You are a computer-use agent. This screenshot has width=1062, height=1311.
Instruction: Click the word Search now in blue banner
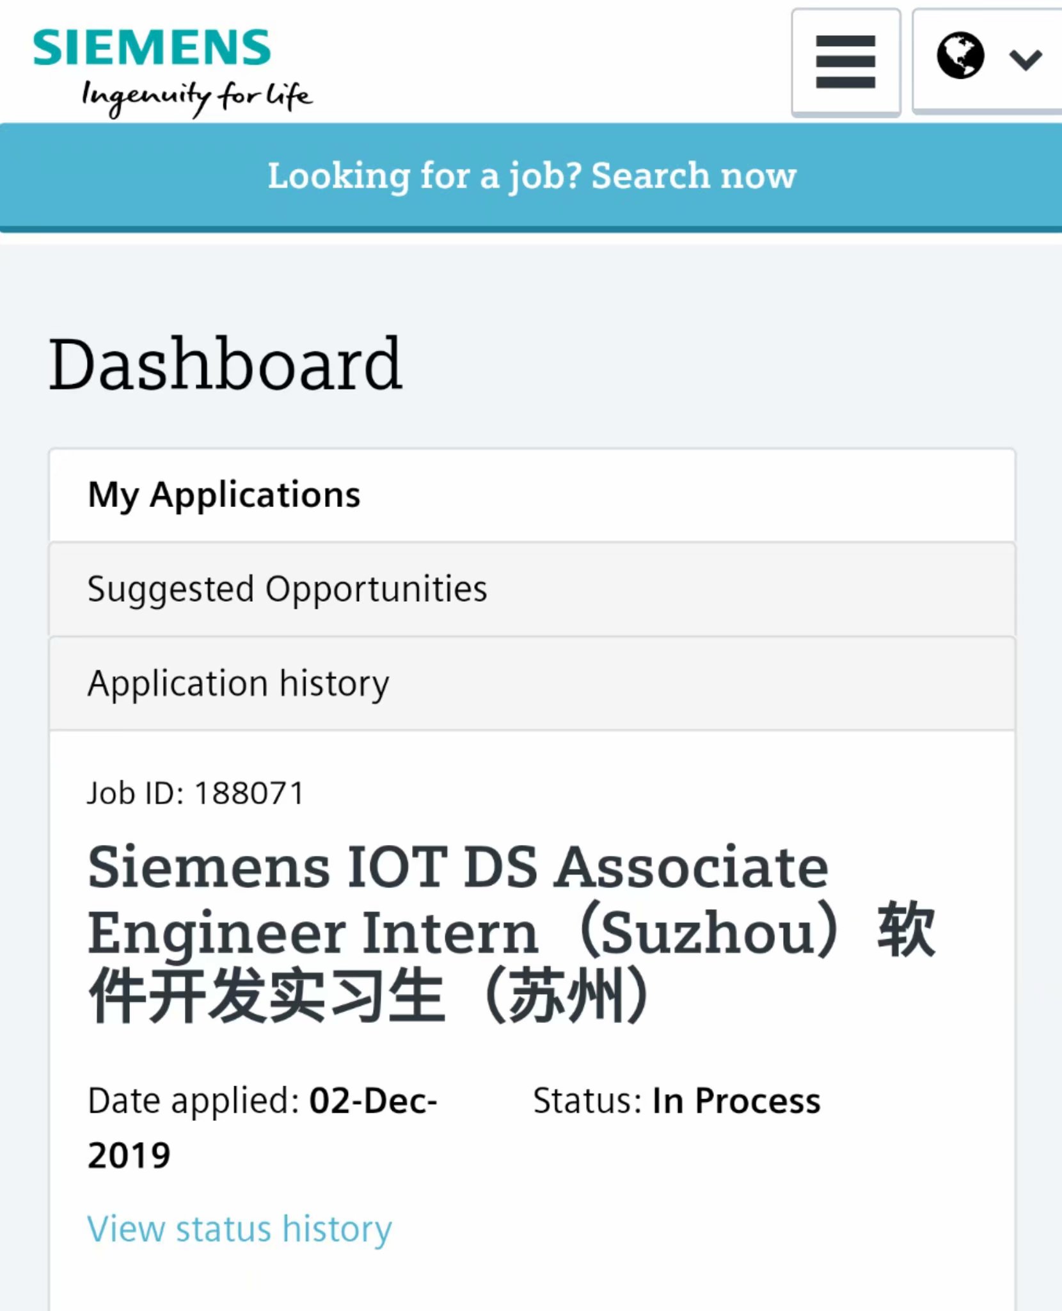tap(694, 175)
